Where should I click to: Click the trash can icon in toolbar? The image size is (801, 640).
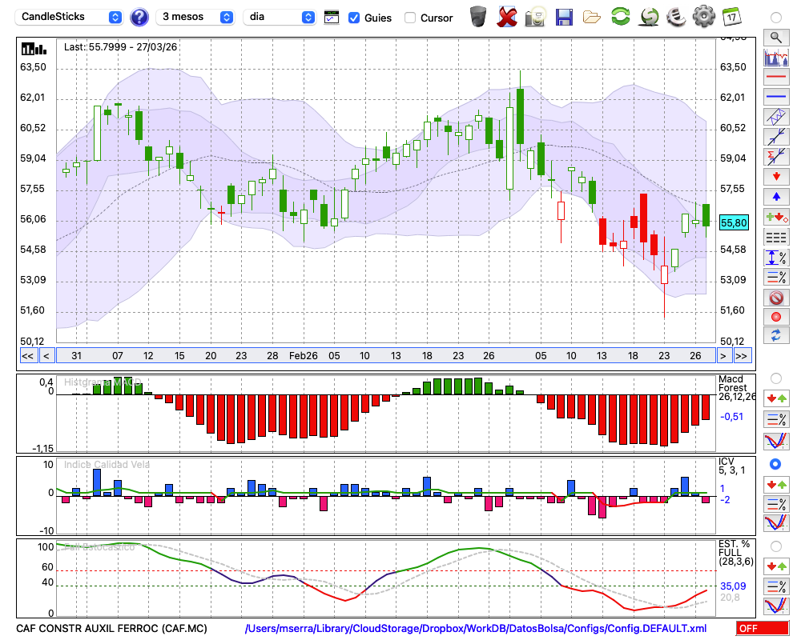[478, 16]
